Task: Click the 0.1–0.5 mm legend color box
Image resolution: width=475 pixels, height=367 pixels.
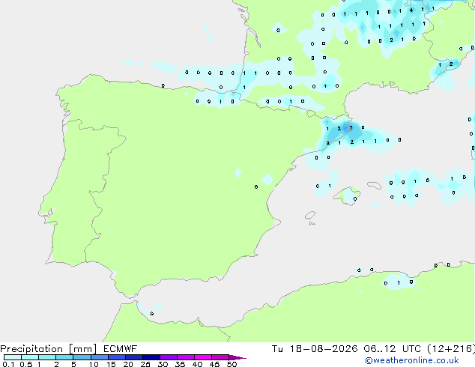Action: click(13, 357)
